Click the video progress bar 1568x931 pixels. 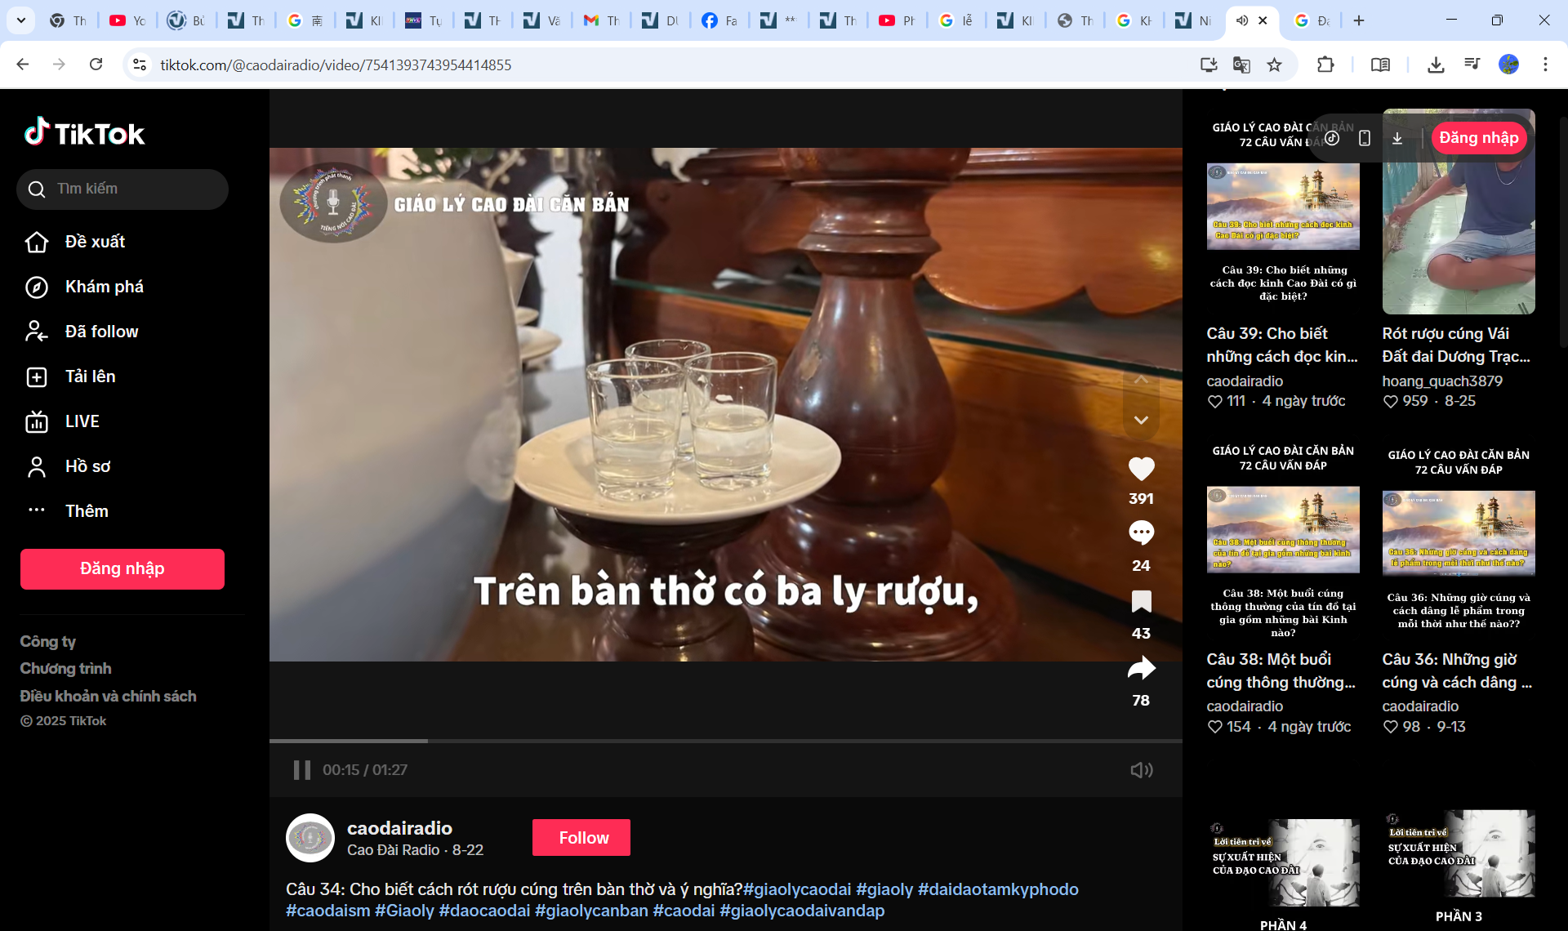pos(725,741)
